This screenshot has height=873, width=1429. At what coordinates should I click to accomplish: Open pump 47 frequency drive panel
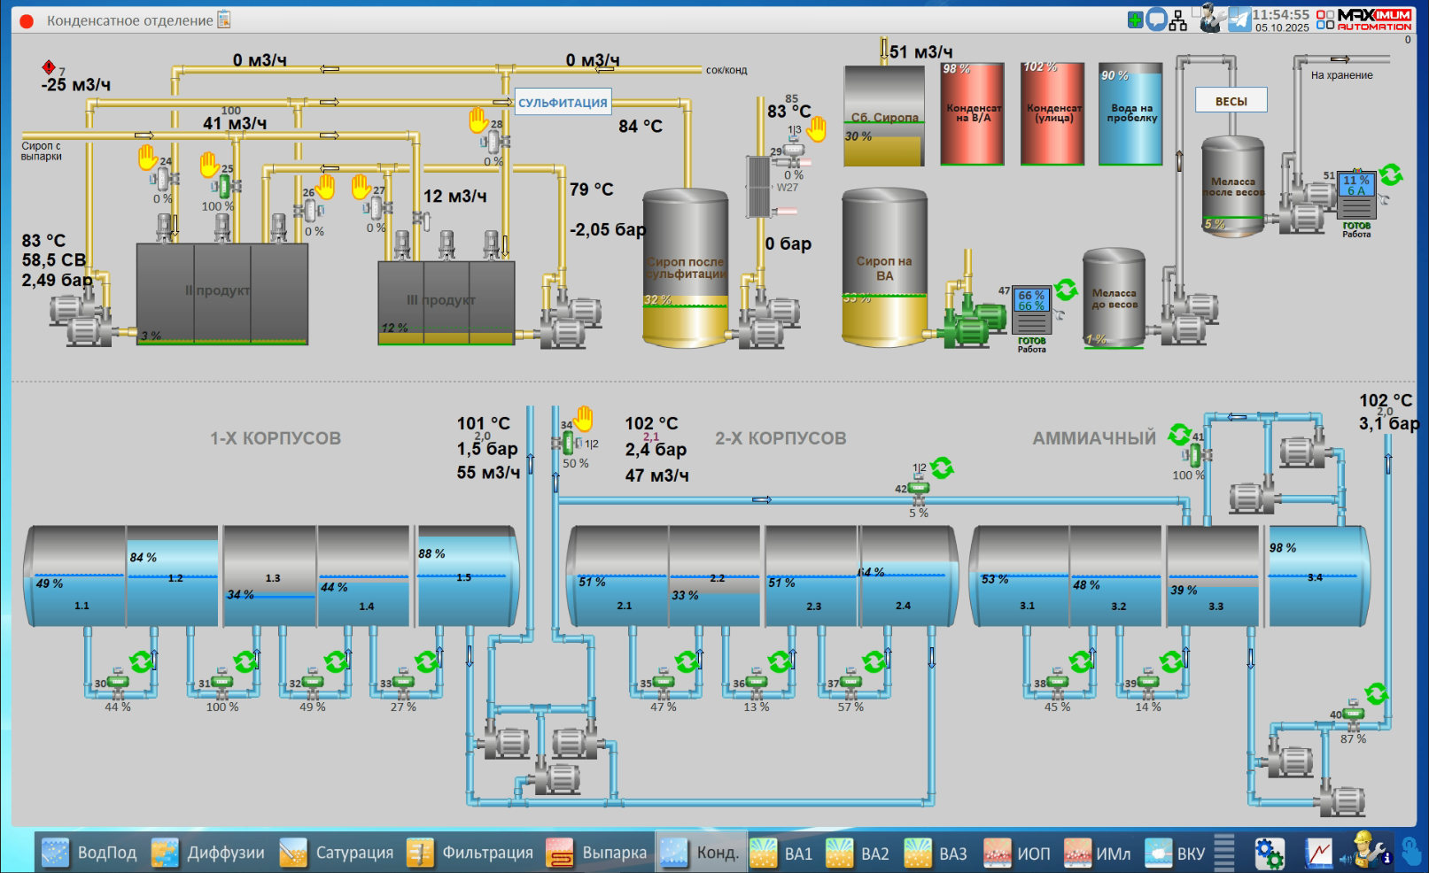tap(1031, 312)
